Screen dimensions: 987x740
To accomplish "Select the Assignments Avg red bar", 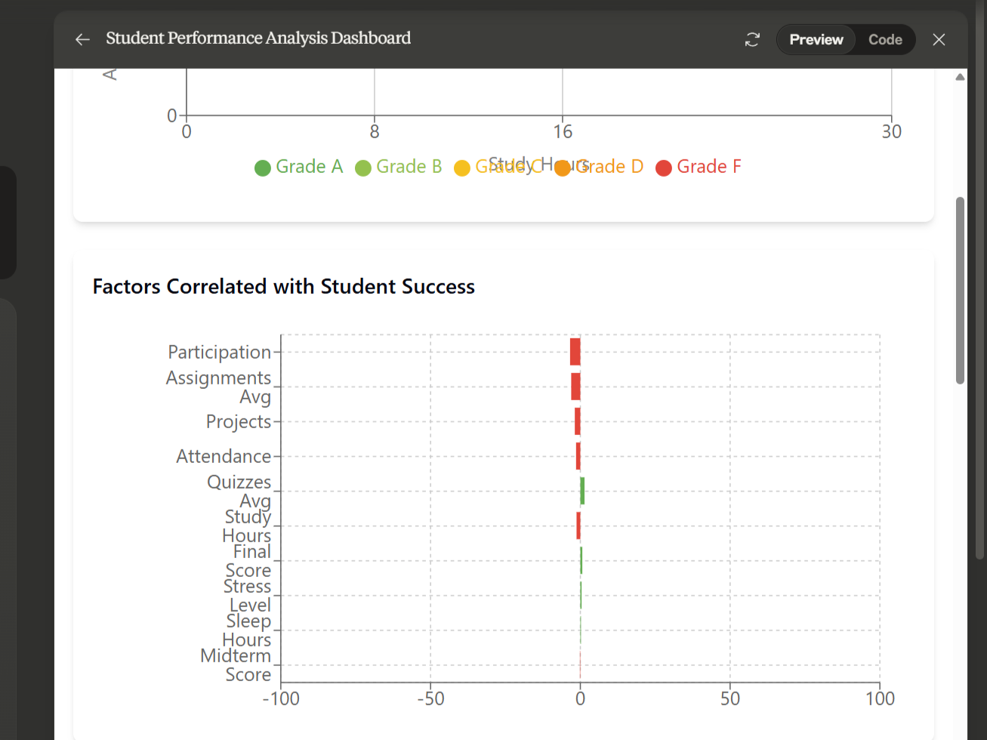I will tap(575, 387).
